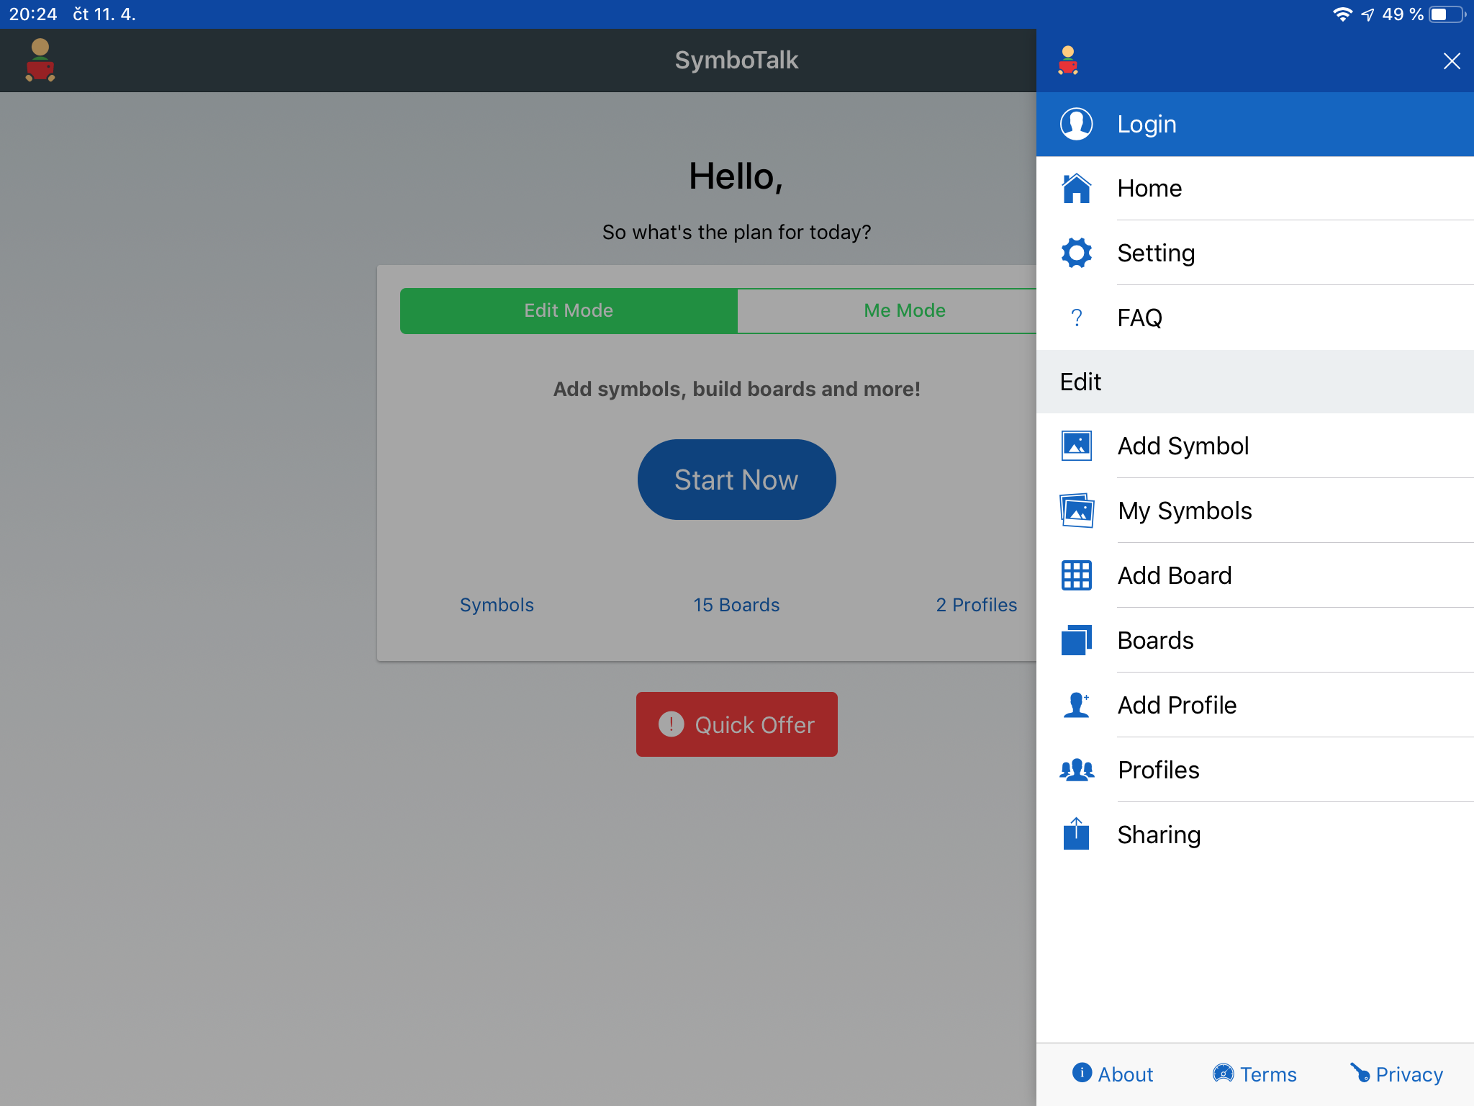Click the Add Board grid icon
This screenshot has height=1106, width=1474.
pyautogui.click(x=1076, y=575)
